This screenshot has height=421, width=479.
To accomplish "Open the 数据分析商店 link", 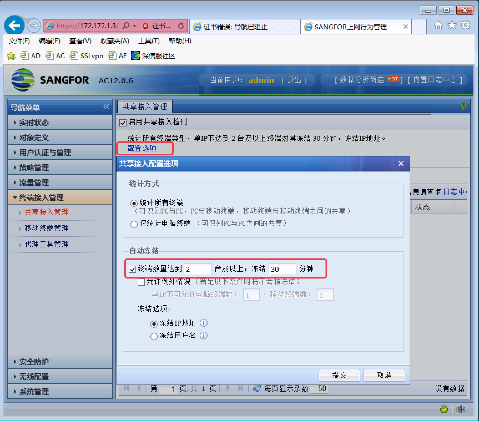I will (362, 80).
